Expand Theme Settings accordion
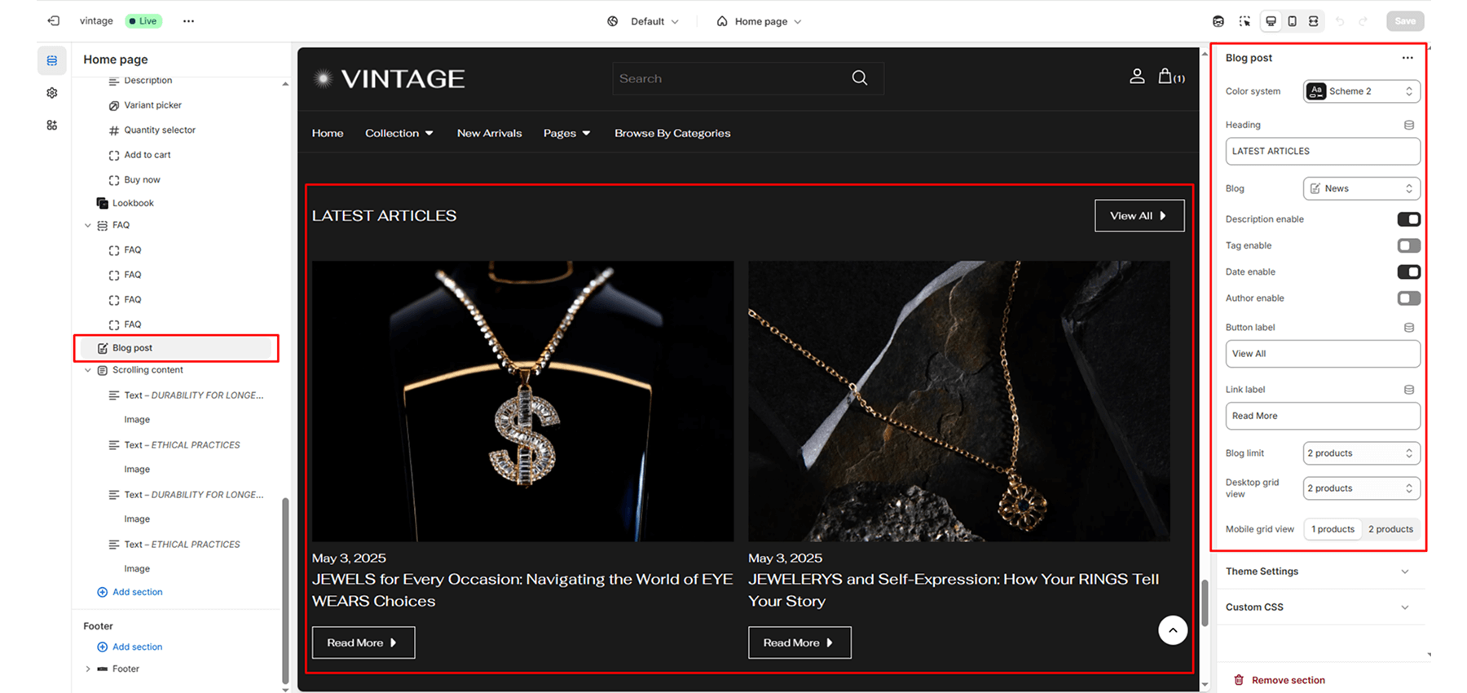This screenshot has width=1467, height=693. click(x=1318, y=572)
